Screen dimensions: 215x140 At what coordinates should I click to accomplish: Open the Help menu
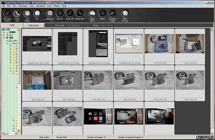click(64, 6)
